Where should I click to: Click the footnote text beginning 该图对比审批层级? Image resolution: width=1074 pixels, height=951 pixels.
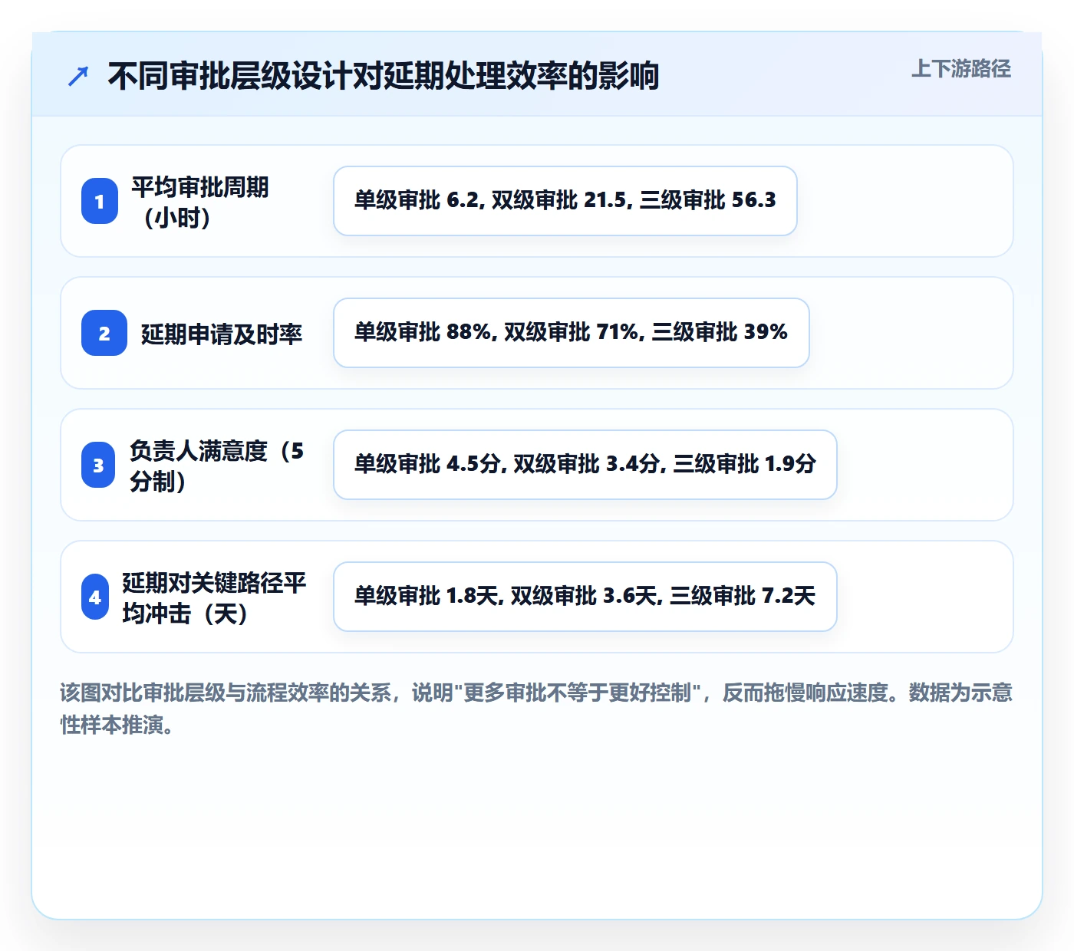pos(536,709)
